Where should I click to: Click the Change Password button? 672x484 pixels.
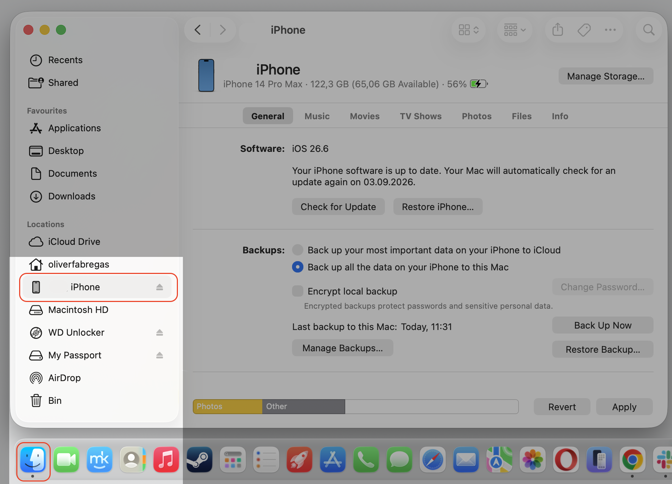pos(603,287)
